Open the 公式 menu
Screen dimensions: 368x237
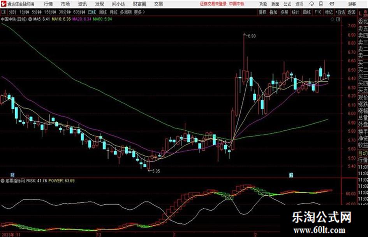[x=287, y=4]
